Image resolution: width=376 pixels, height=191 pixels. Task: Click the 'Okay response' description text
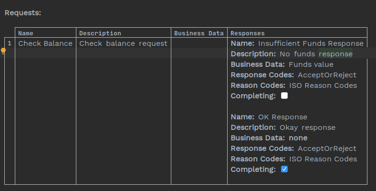[307, 127]
